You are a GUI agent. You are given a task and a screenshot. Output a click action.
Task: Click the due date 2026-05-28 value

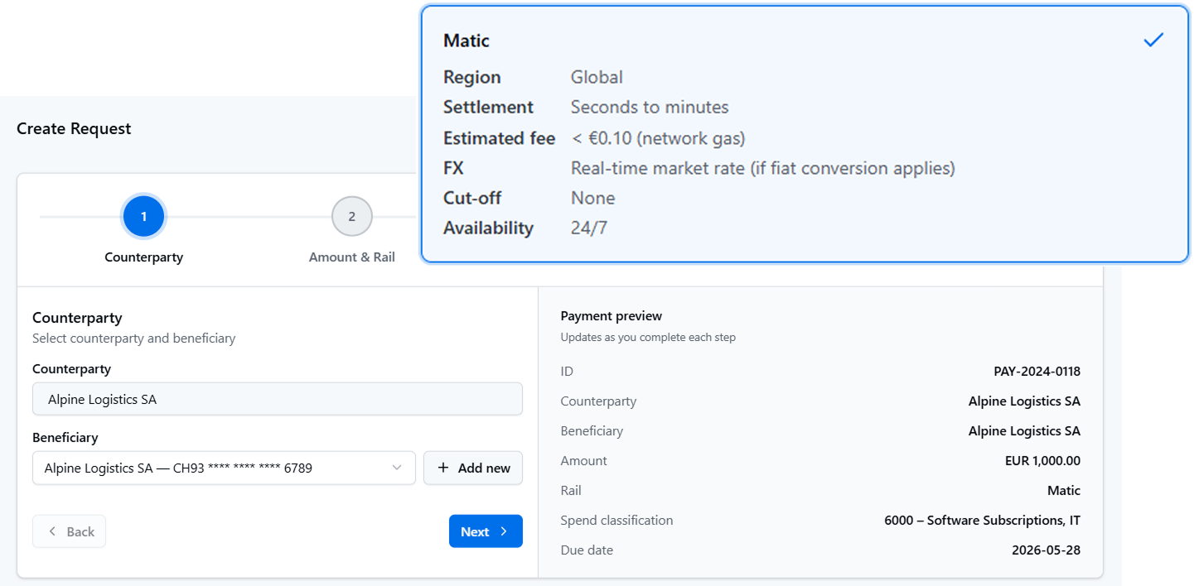1047,550
